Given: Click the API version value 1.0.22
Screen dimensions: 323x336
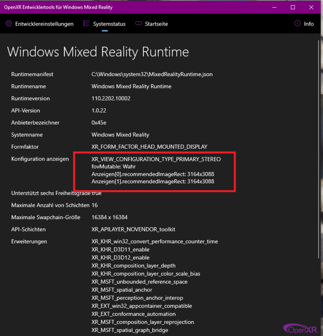Looking at the screenshot, I should [x=99, y=111].
